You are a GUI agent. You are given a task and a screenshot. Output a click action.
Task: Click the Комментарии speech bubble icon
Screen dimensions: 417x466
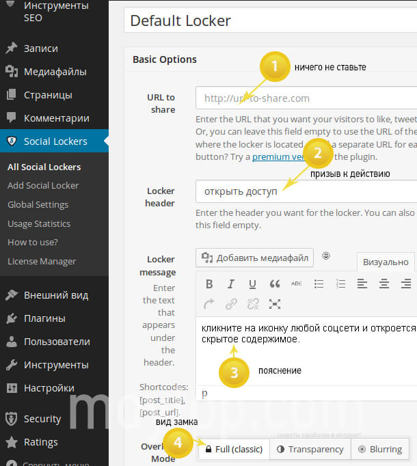(12, 118)
